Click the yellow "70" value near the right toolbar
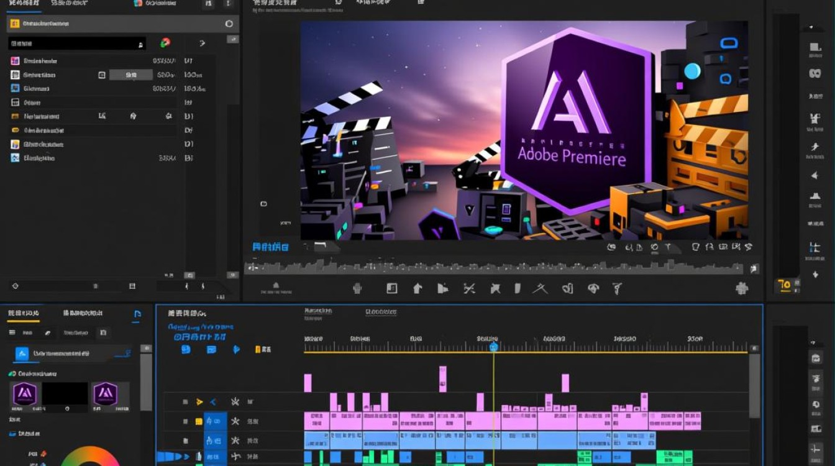This screenshot has height=466, width=835. (x=784, y=286)
